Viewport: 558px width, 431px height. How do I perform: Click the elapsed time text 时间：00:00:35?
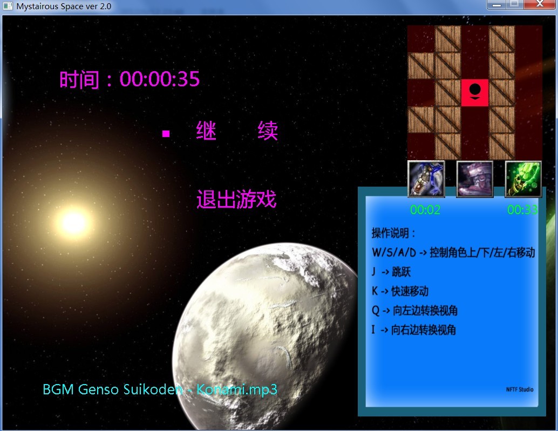tap(130, 79)
